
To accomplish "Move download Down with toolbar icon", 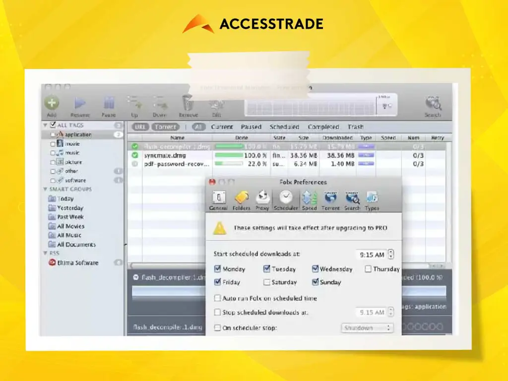I will click(160, 103).
